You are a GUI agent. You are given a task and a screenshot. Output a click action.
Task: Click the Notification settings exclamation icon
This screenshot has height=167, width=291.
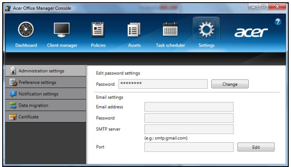(x=13, y=94)
